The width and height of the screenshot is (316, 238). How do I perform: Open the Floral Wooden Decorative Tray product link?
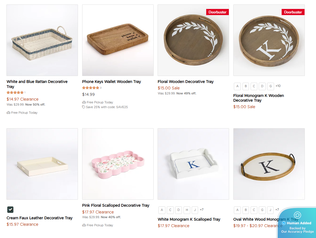pos(186,82)
